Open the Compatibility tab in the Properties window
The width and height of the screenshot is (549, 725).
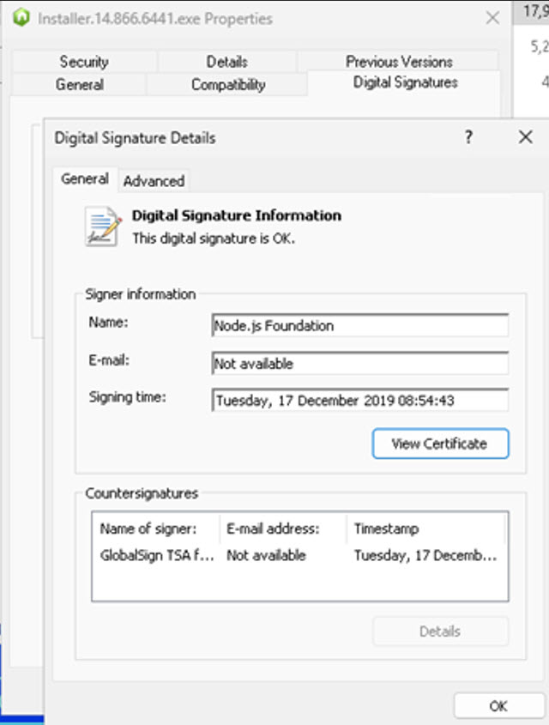pyautogui.click(x=228, y=85)
